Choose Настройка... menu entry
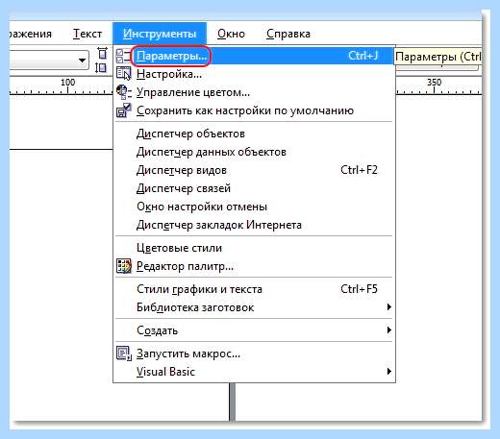This screenshot has height=439, width=500. click(254, 74)
